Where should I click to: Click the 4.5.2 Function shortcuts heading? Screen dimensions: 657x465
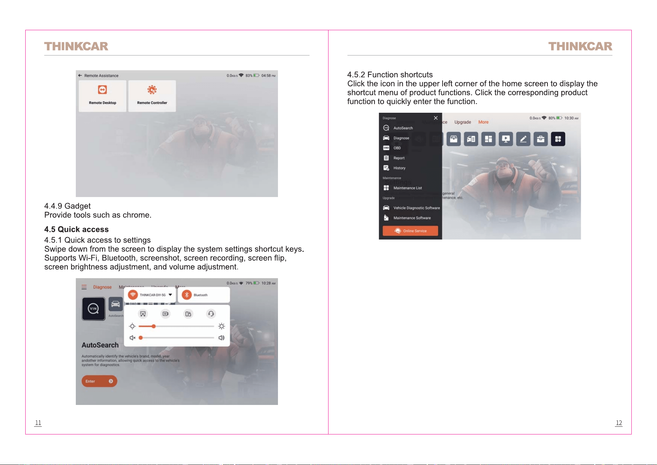(x=390, y=75)
